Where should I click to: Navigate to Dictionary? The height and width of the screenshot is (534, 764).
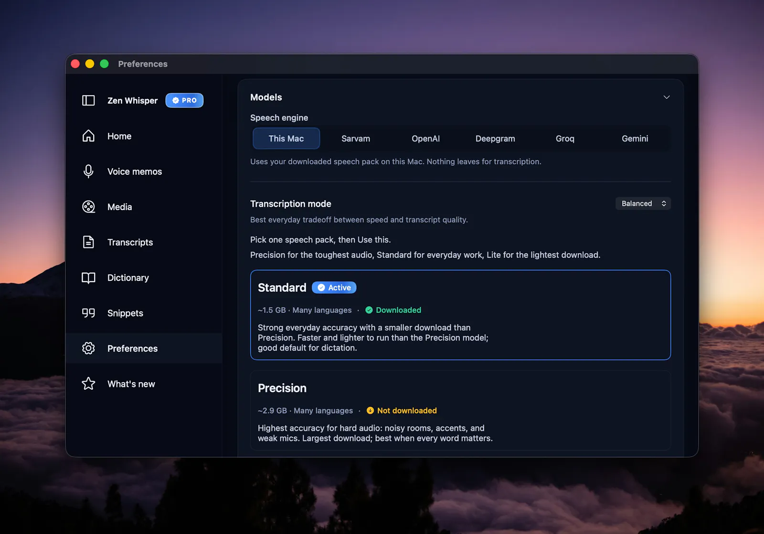click(x=144, y=278)
